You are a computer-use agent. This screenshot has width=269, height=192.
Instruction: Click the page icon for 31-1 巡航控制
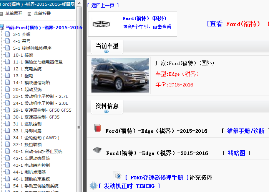(x=8, y=124)
